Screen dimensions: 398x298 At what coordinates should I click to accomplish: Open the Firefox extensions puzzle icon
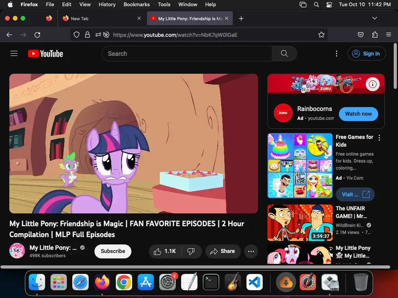[375, 35]
